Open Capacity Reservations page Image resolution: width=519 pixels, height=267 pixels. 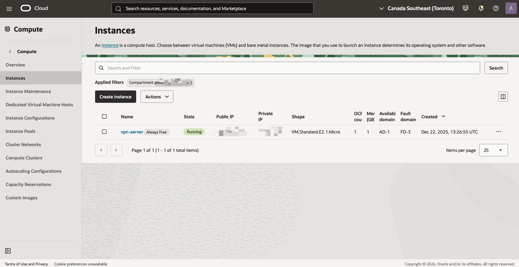(41, 184)
